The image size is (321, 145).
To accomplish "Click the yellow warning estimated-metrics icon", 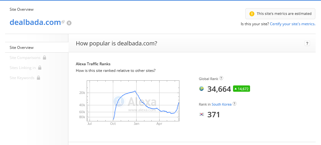I will [252, 14].
